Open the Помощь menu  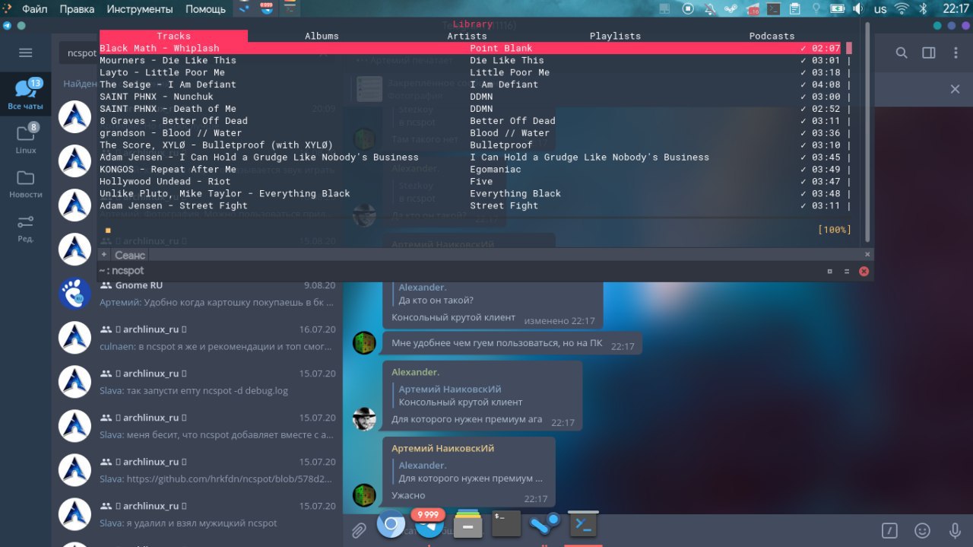coord(205,9)
